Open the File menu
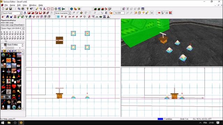Viewport: 223px width, 125px height. [x=6, y=5]
